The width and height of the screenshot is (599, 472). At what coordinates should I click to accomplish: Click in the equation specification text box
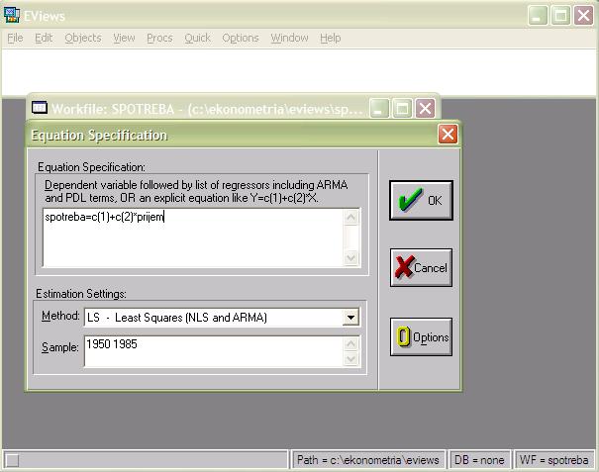[x=193, y=236]
